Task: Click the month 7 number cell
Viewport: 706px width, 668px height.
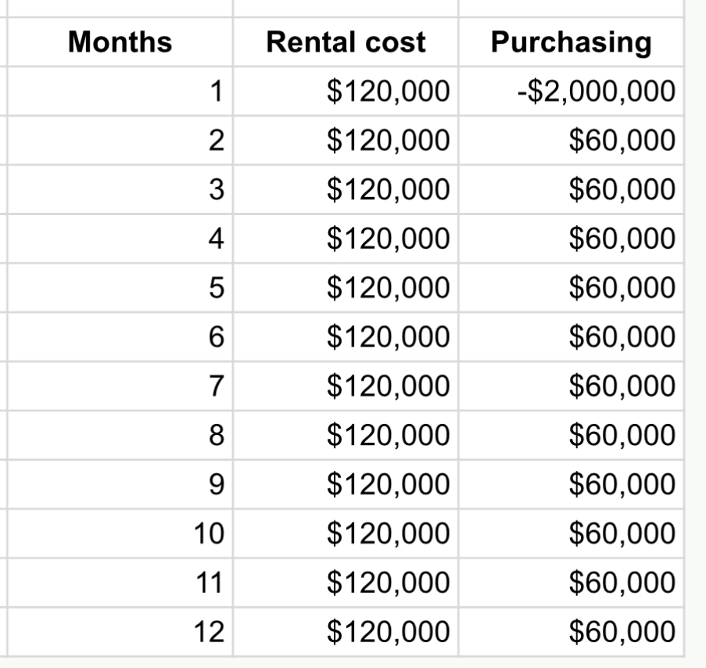Action: 120,386
